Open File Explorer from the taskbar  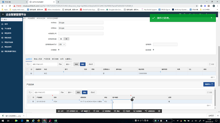pos(27,121)
